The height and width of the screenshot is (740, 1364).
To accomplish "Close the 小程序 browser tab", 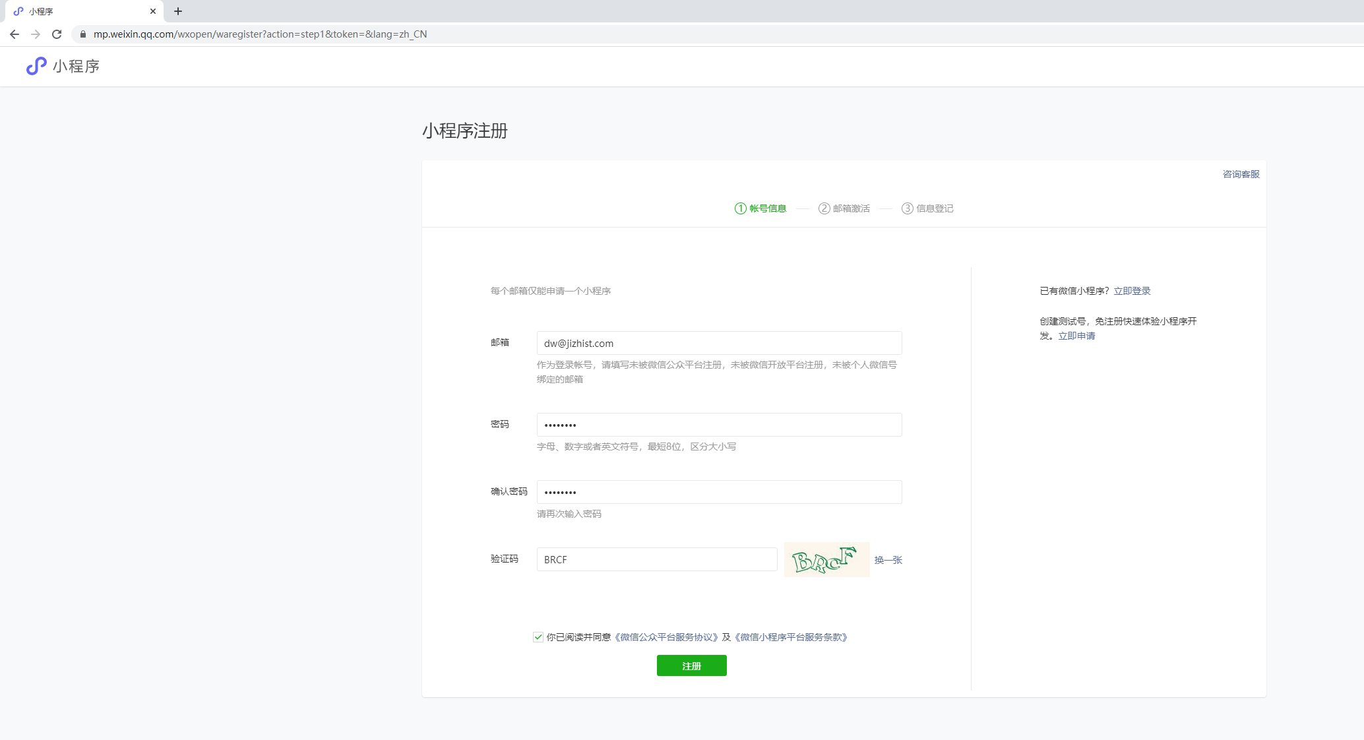I will point(153,11).
